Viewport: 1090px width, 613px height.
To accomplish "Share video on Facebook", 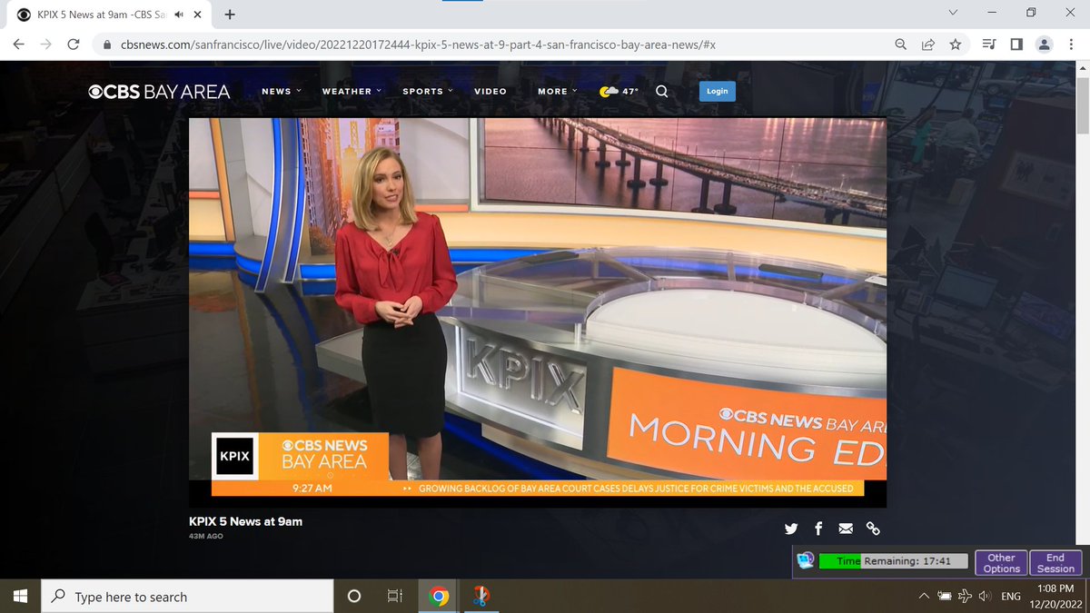I will tap(818, 529).
